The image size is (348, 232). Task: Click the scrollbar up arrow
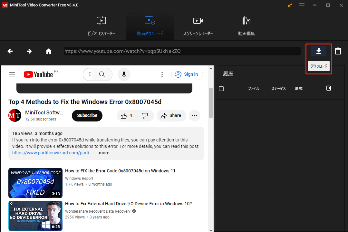point(211,68)
